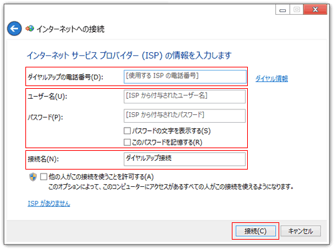This screenshot has width=334, height=249.
Task: Minimize the connection wizard window
Action: [283, 9]
